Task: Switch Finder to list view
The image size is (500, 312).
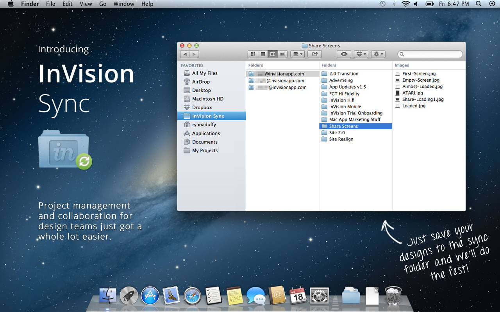Action: (263, 54)
